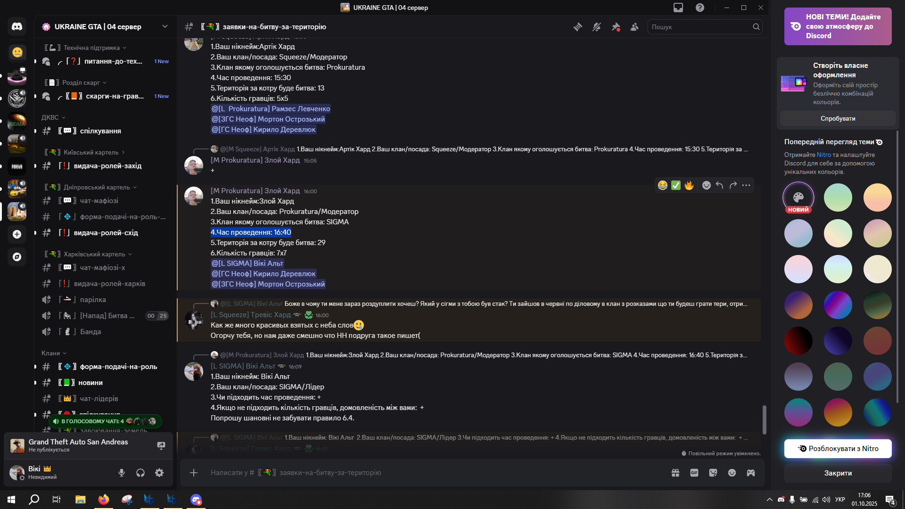Open the sticker picker

pos(713,473)
